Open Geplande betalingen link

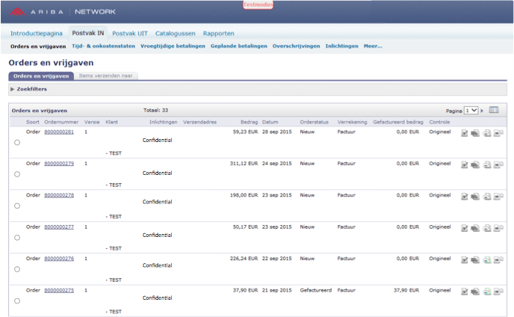point(238,46)
